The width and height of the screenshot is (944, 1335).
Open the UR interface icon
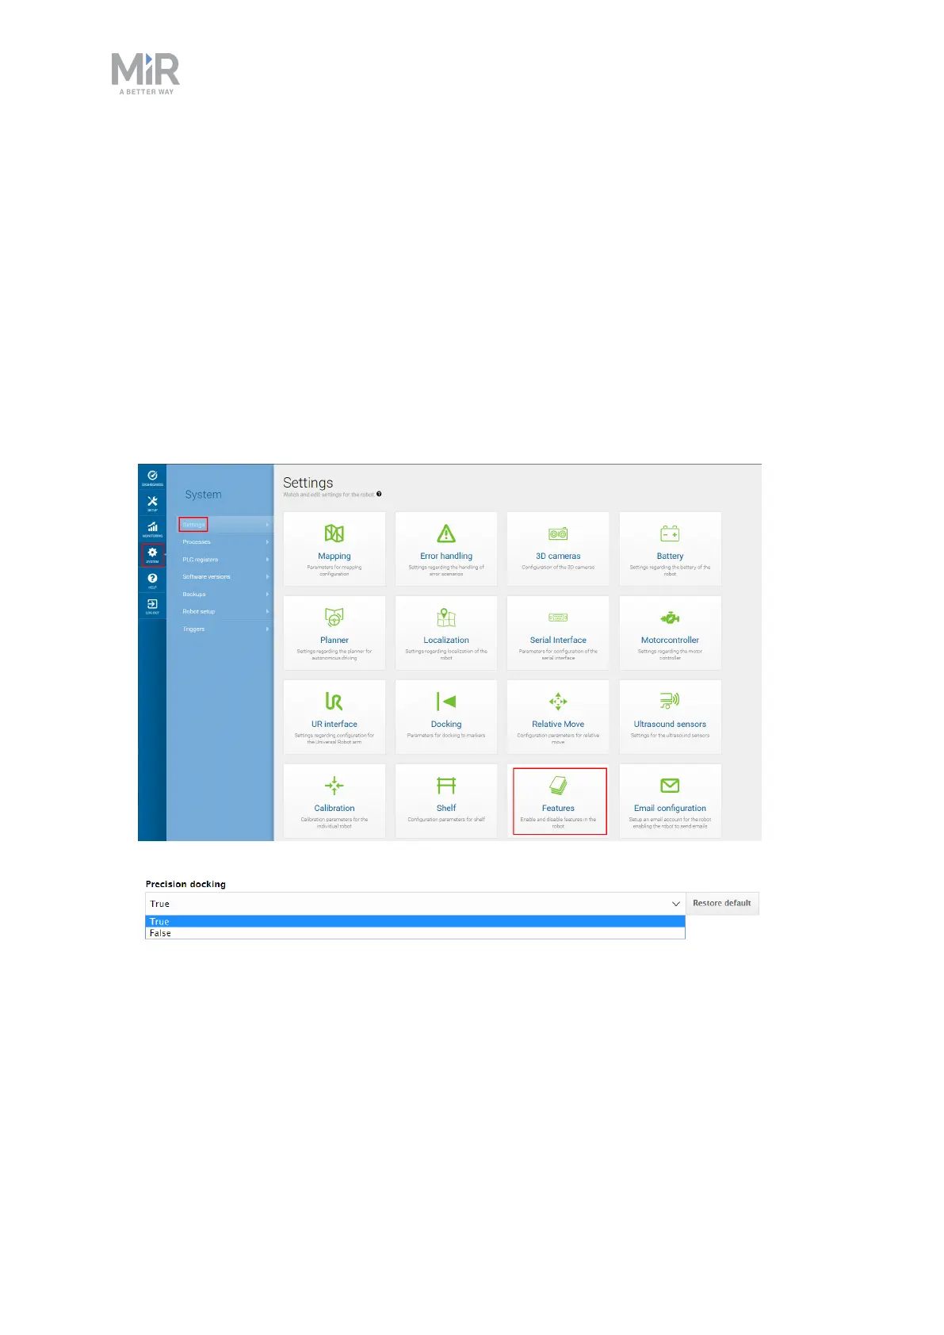click(334, 702)
